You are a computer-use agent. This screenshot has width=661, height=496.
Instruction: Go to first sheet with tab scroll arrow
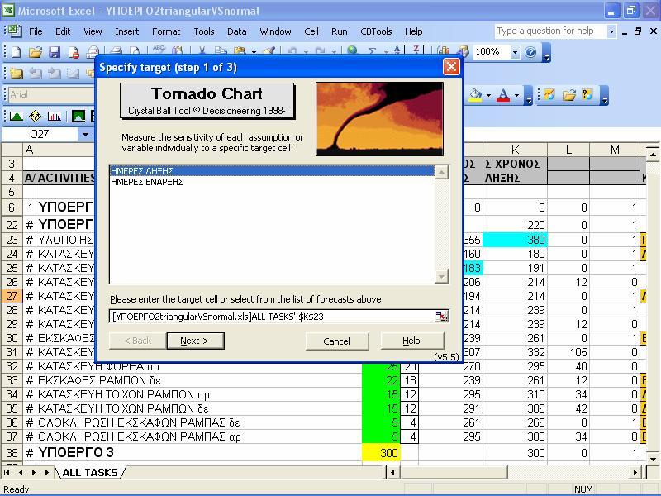click(7, 472)
